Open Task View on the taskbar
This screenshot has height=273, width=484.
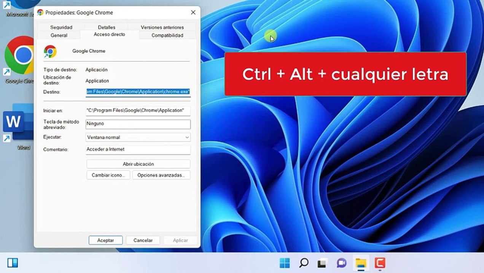click(x=323, y=263)
